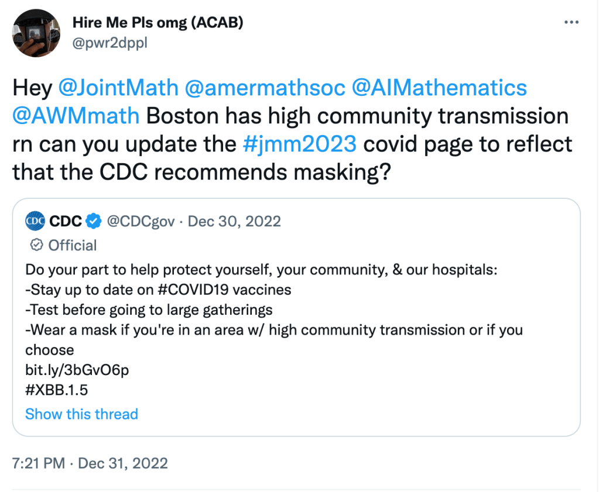Click the profile picture of Hire Me Pls omg
The height and width of the screenshot is (492, 599).
[x=36, y=33]
